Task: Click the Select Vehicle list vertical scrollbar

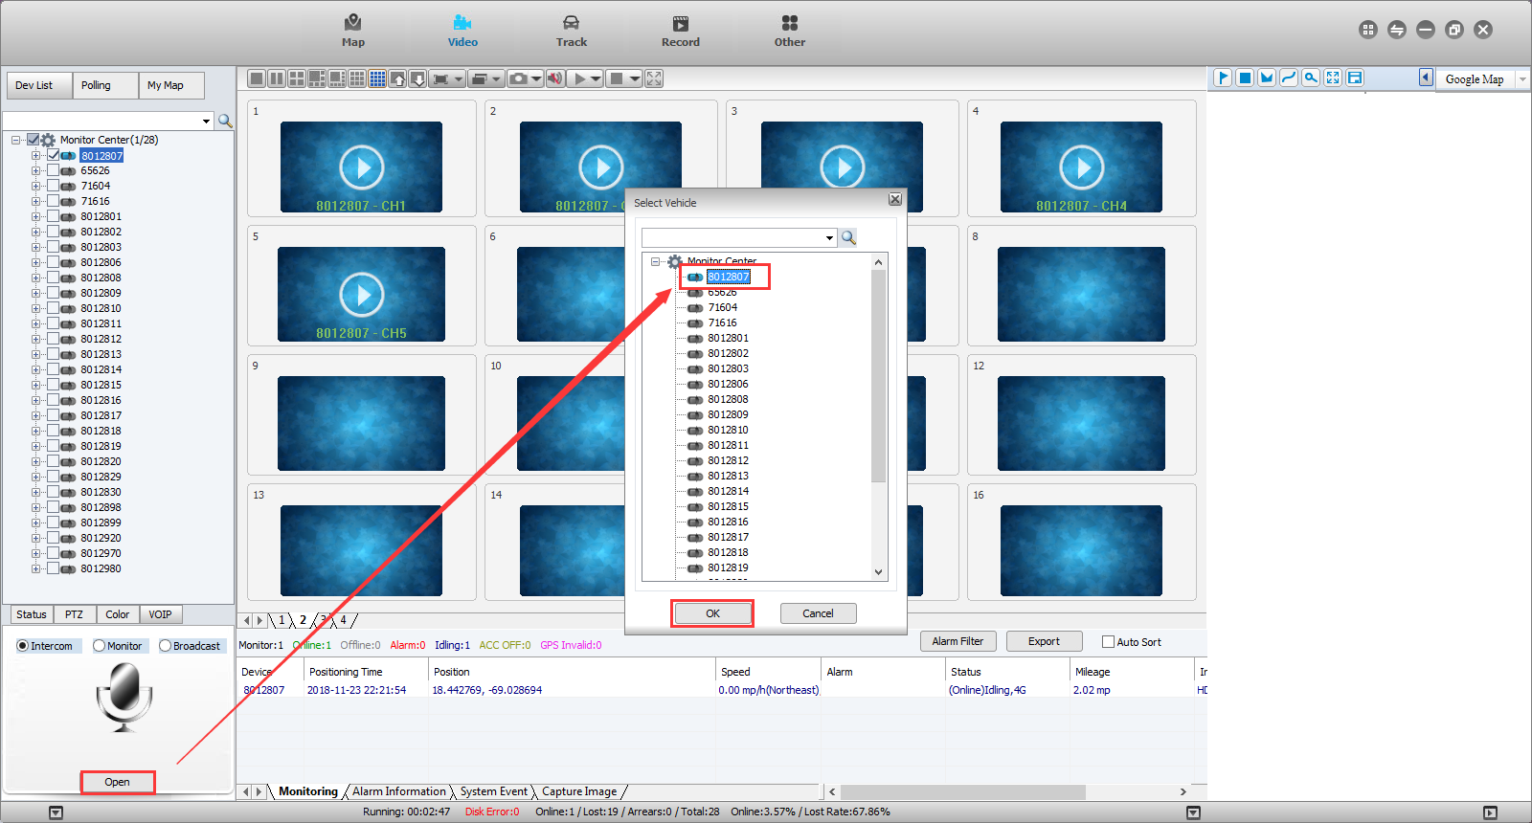Action: [x=879, y=416]
